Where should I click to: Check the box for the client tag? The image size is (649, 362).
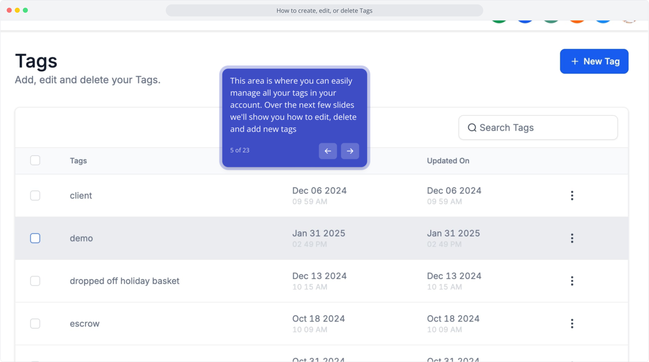(x=35, y=195)
